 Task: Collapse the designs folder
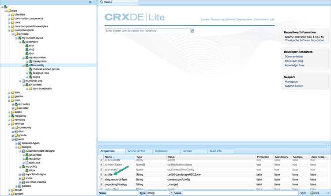(x=16, y=147)
